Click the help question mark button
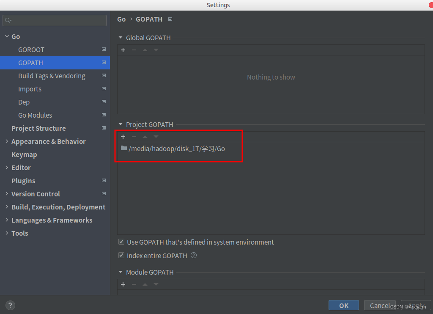 tap(10, 306)
